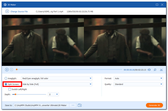
Task: Click the left half of video preview
Action: 43,40
